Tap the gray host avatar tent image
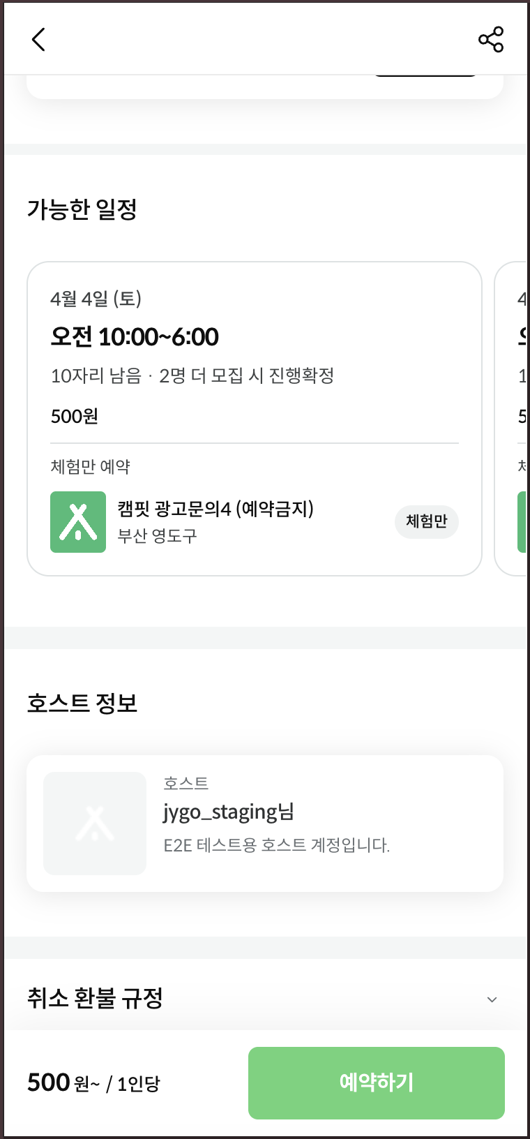 (95, 824)
